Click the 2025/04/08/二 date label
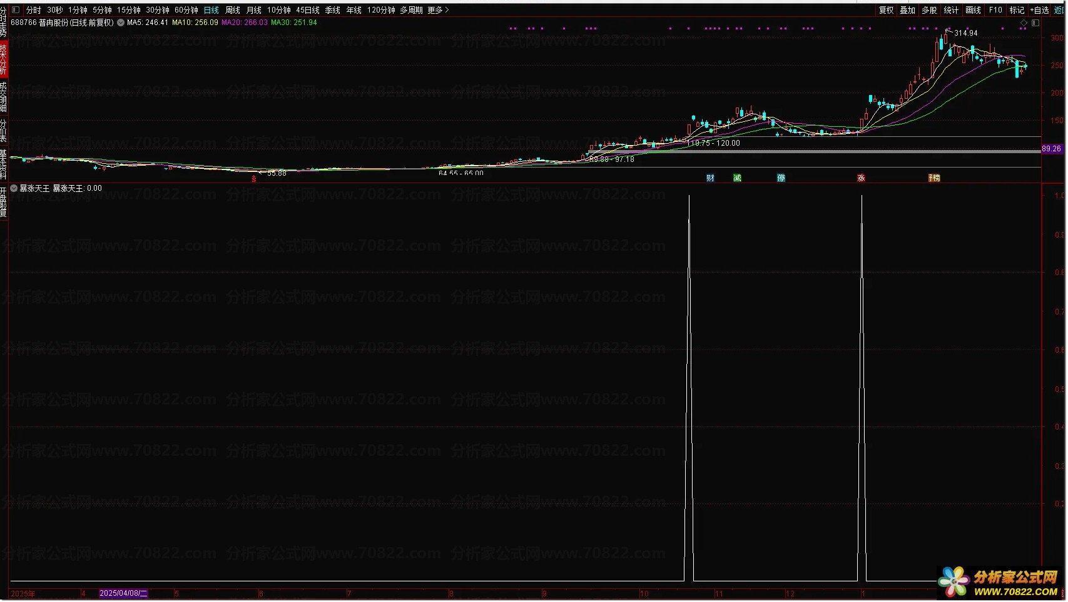 tap(124, 593)
